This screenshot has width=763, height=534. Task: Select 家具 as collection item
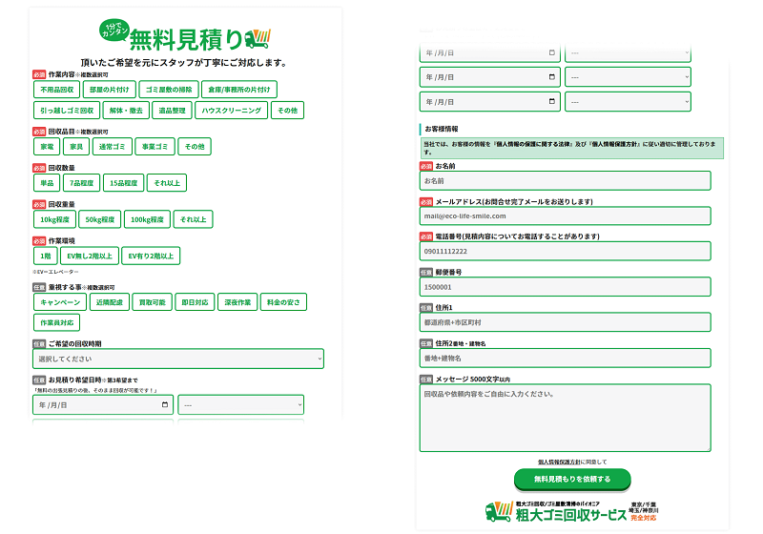coord(76,147)
